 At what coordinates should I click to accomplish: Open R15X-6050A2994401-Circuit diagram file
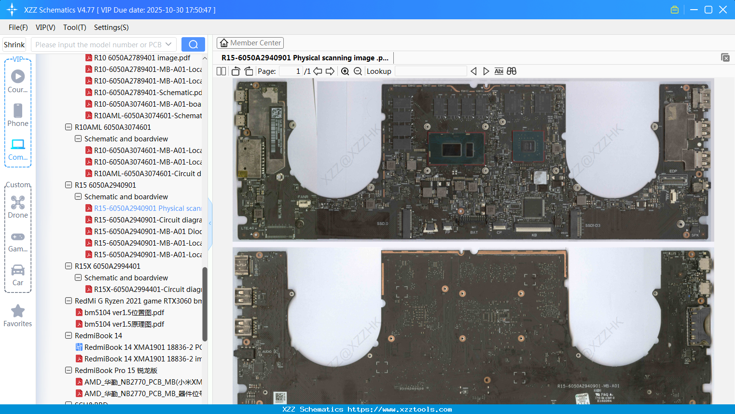tap(144, 290)
